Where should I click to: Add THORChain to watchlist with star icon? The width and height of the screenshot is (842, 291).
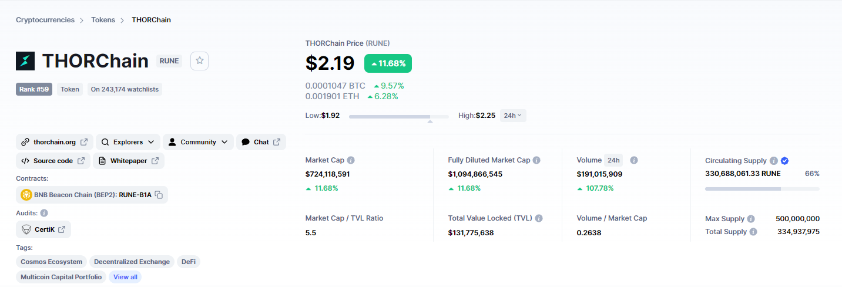point(200,60)
